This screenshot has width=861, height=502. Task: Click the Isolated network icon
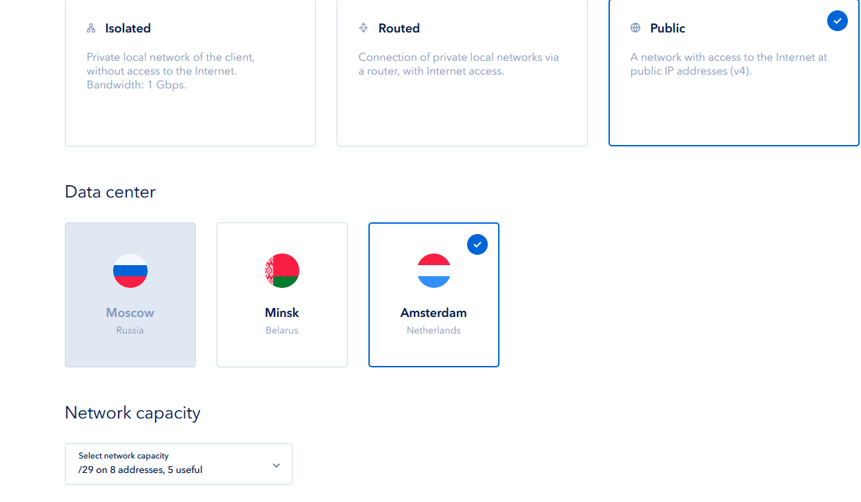click(x=91, y=28)
